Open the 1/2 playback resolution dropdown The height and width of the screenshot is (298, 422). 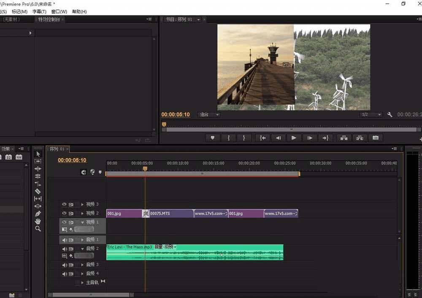pos(371,115)
